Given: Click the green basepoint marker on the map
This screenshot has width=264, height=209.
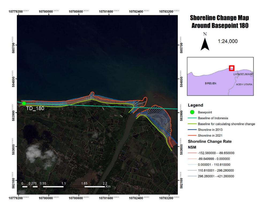Looking at the screenshot, I should 24,103.
